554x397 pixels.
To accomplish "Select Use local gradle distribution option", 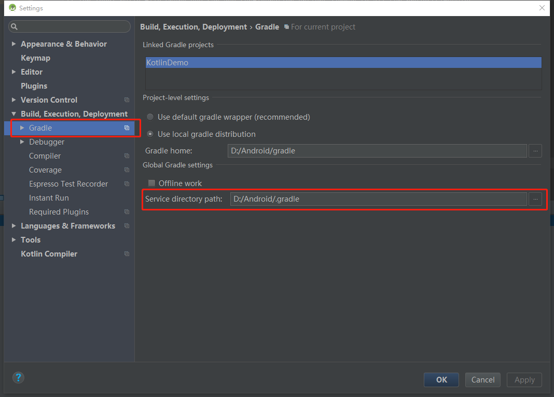I will tap(150, 134).
